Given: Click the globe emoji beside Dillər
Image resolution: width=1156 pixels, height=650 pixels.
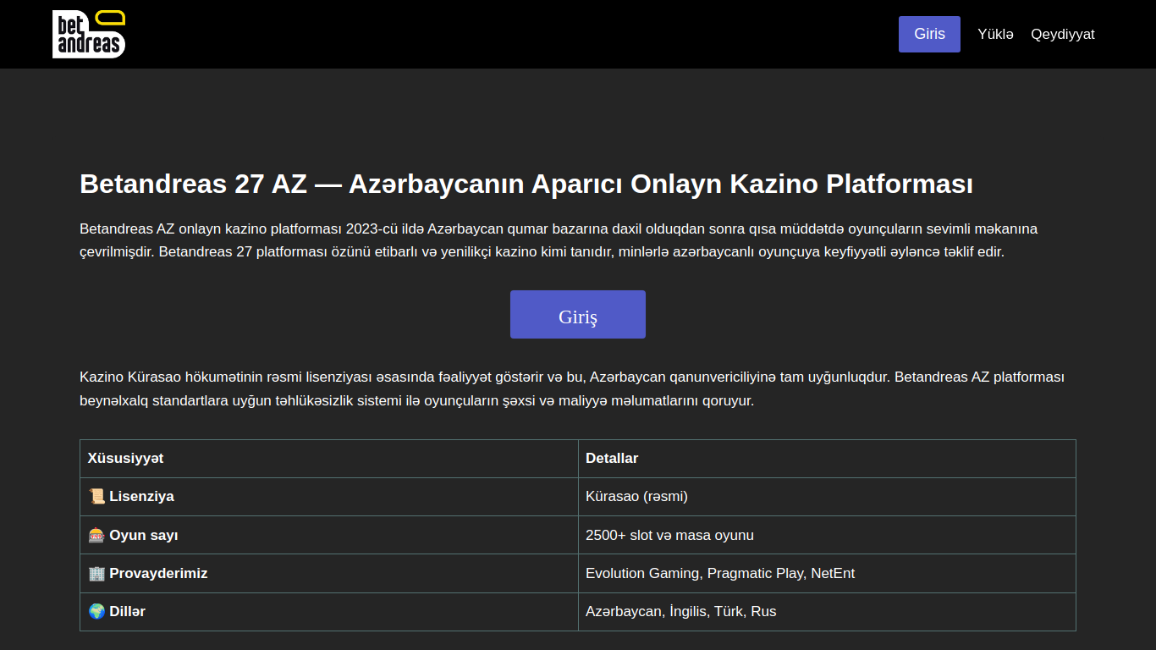Looking at the screenshot, I should 96,611.
